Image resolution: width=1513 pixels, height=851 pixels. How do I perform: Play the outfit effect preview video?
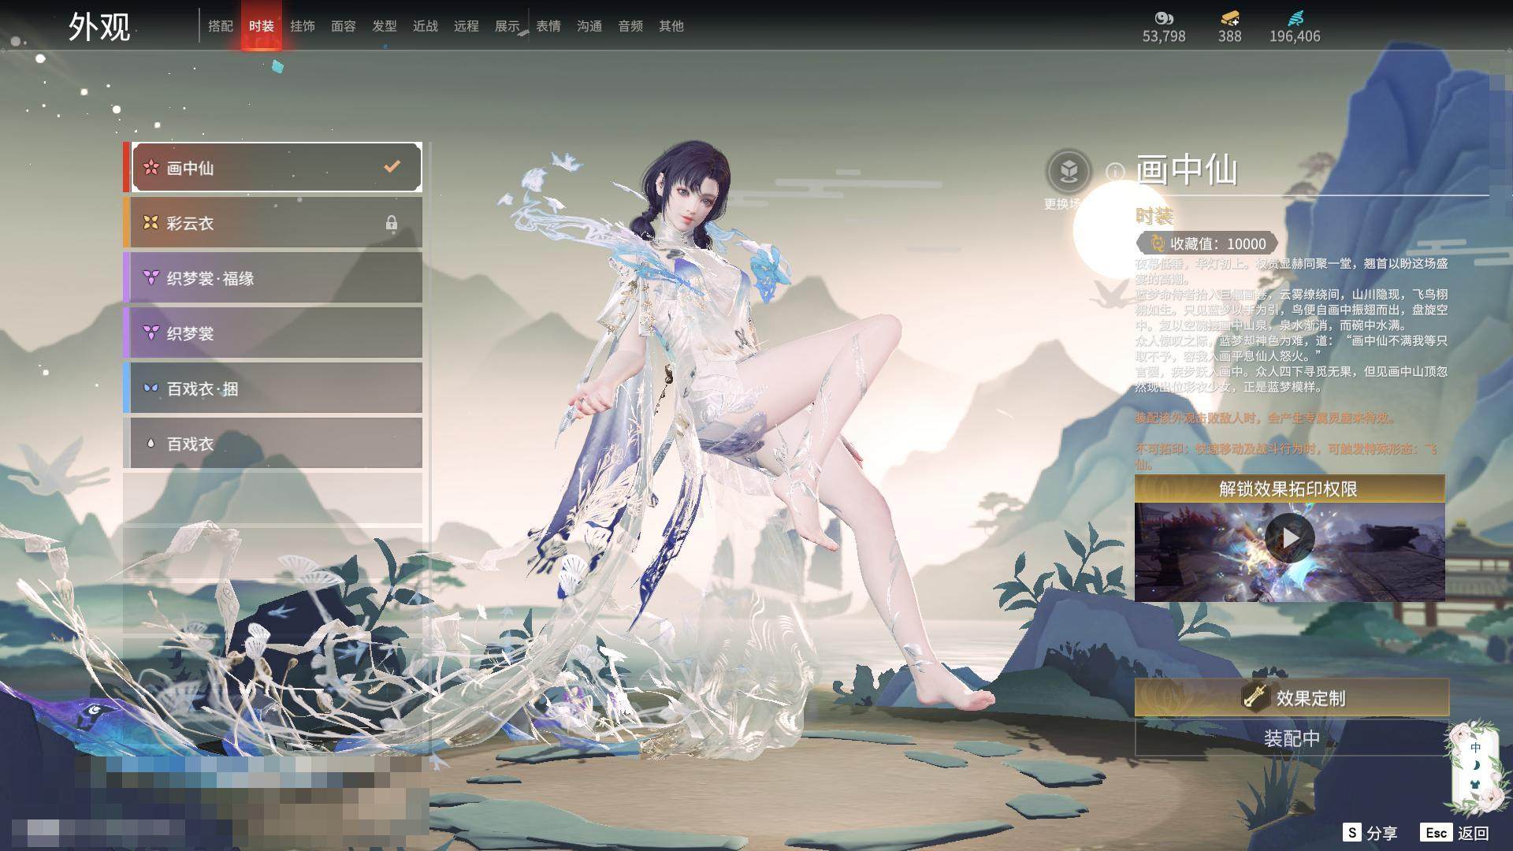tap(1289, 538)
